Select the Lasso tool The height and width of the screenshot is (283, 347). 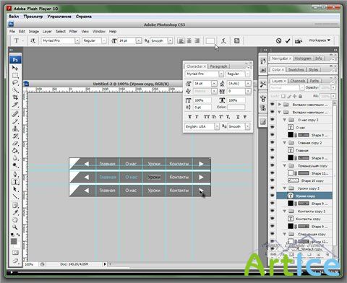click(15, 83)
